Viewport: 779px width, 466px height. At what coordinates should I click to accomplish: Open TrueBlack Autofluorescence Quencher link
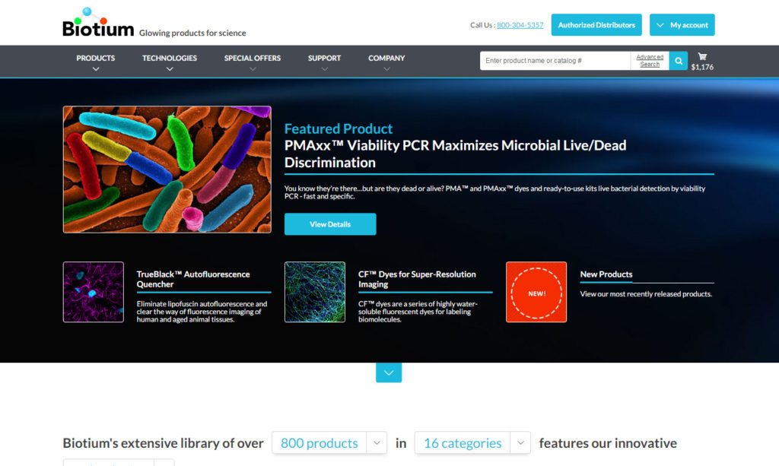coord(193,279)
